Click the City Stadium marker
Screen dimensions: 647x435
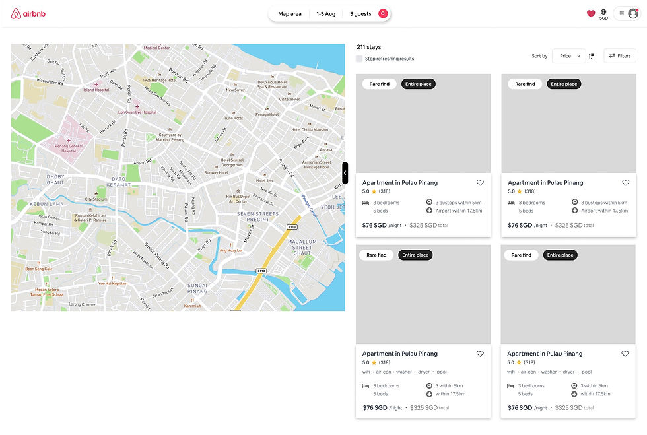point(96,193)
